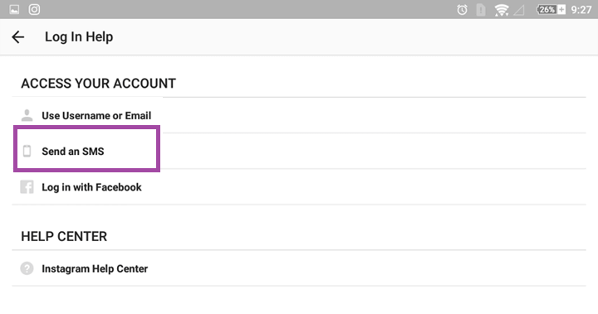Click the Log In Help title
This screenshot has width=598, height=314.
(x=79, y=37)
